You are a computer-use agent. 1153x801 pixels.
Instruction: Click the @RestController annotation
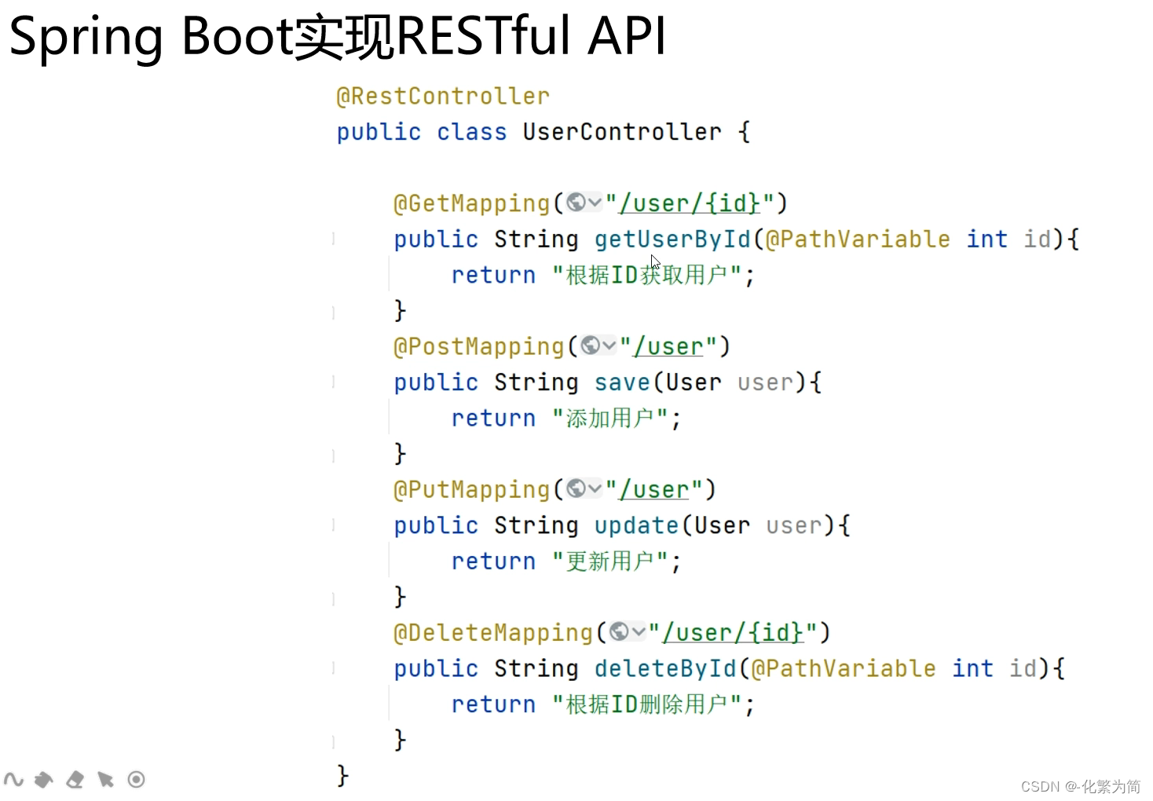[443, 96]
